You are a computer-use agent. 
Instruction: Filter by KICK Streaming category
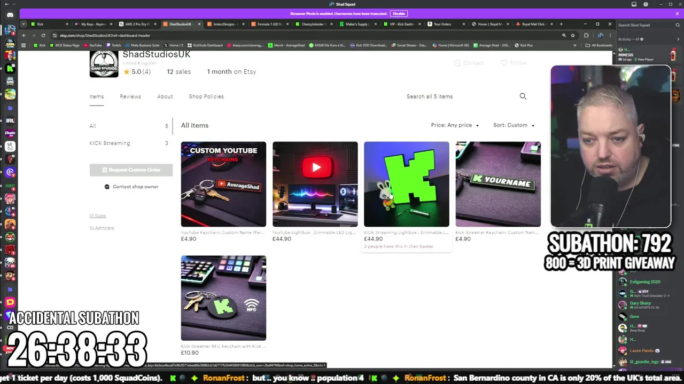129,143
